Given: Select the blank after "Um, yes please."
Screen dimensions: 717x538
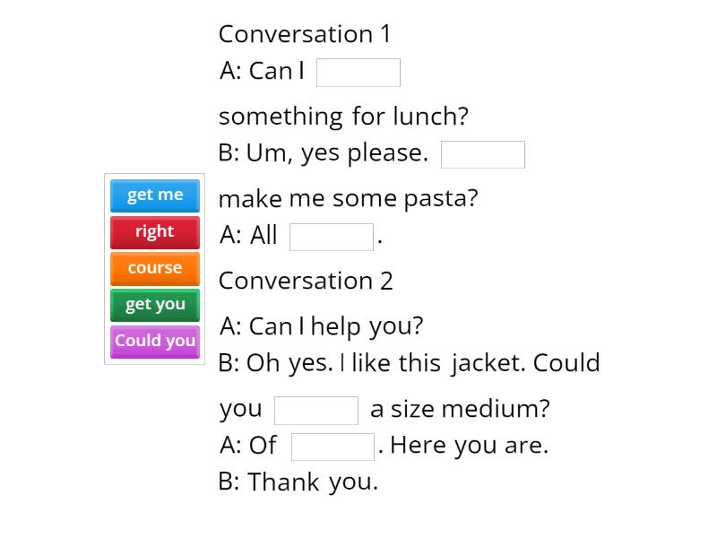Looking at the screenshot, I should point(482,154).
